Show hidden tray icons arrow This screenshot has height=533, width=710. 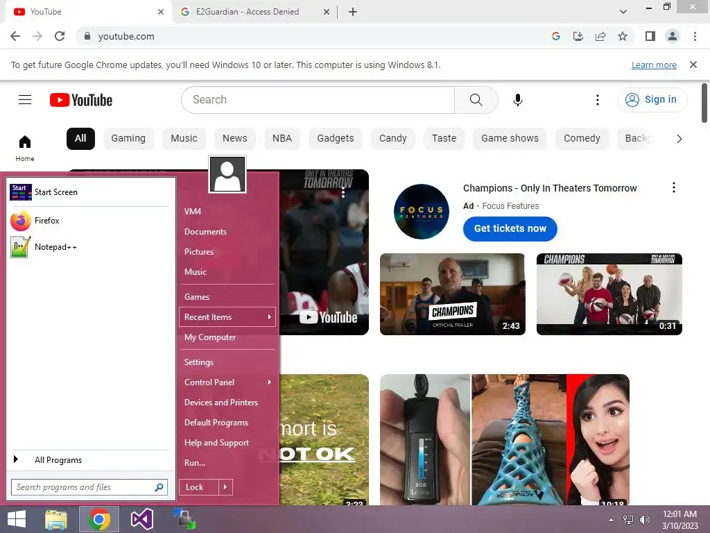(x=612, y=520)
